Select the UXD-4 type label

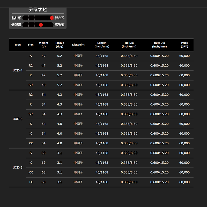[18, 70]
